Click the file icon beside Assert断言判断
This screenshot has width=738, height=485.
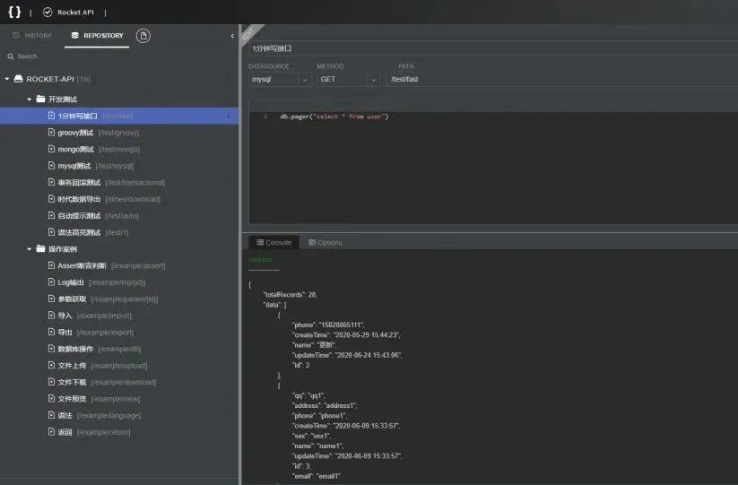[x=51, y=265]
